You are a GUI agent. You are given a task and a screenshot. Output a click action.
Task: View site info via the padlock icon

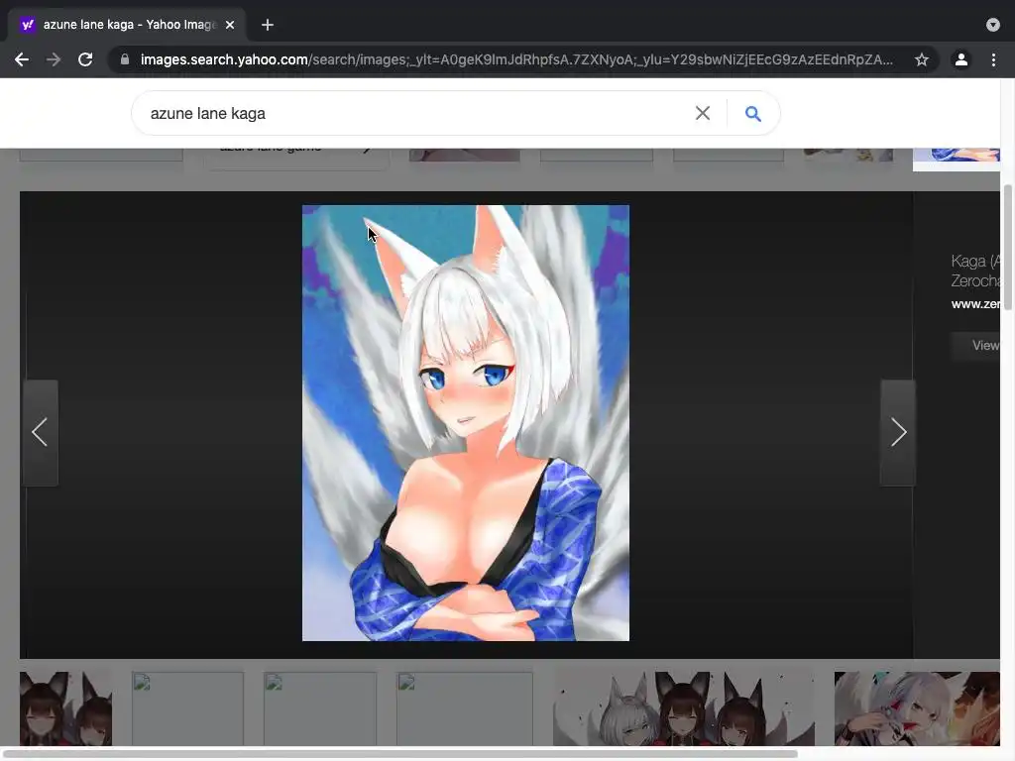click(125, 59)
